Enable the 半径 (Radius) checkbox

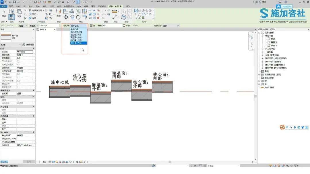click(124, 26)
